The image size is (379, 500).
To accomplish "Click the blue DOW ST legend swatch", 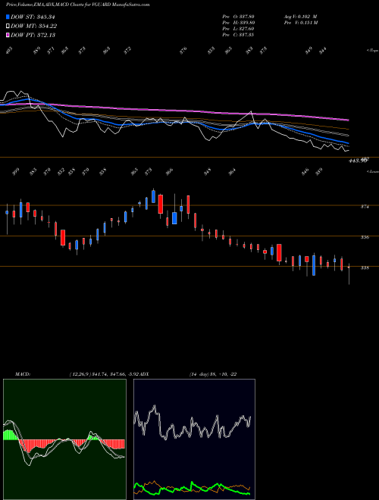I will [x=8, y=17].
